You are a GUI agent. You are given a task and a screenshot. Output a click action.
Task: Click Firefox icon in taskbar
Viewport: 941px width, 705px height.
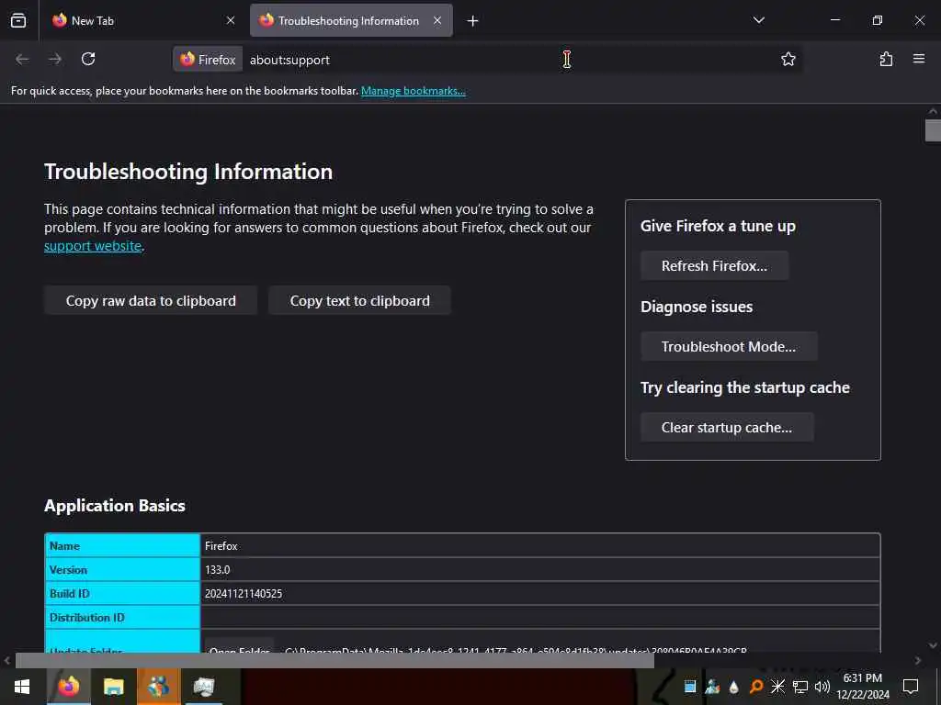68,687
